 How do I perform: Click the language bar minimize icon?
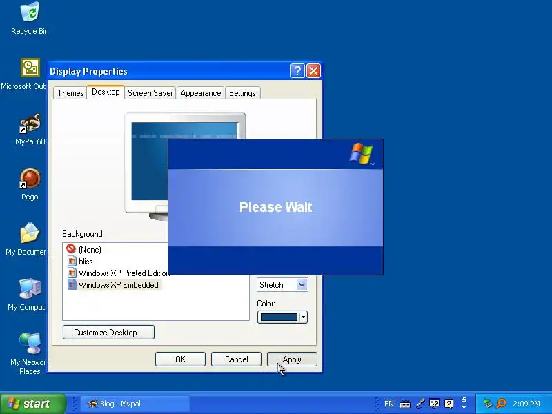coord(464,400)
